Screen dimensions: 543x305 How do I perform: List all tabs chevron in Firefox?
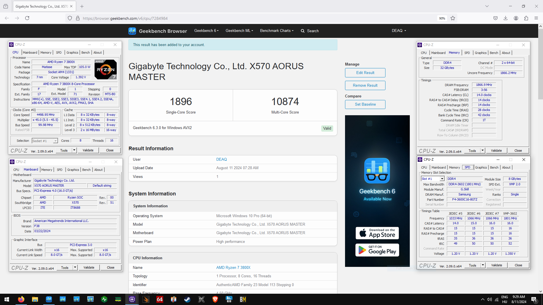coord(487,6)
